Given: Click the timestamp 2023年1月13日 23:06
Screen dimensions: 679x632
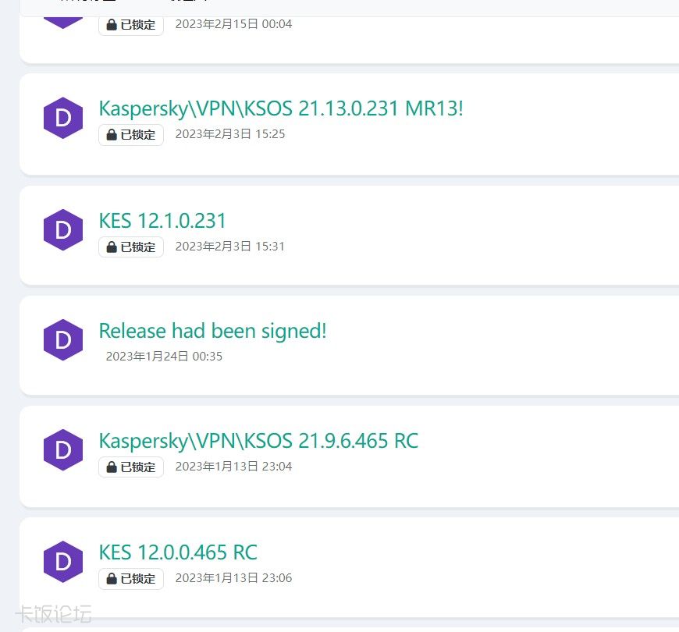Looking at the screenshot, I should 233,578.
